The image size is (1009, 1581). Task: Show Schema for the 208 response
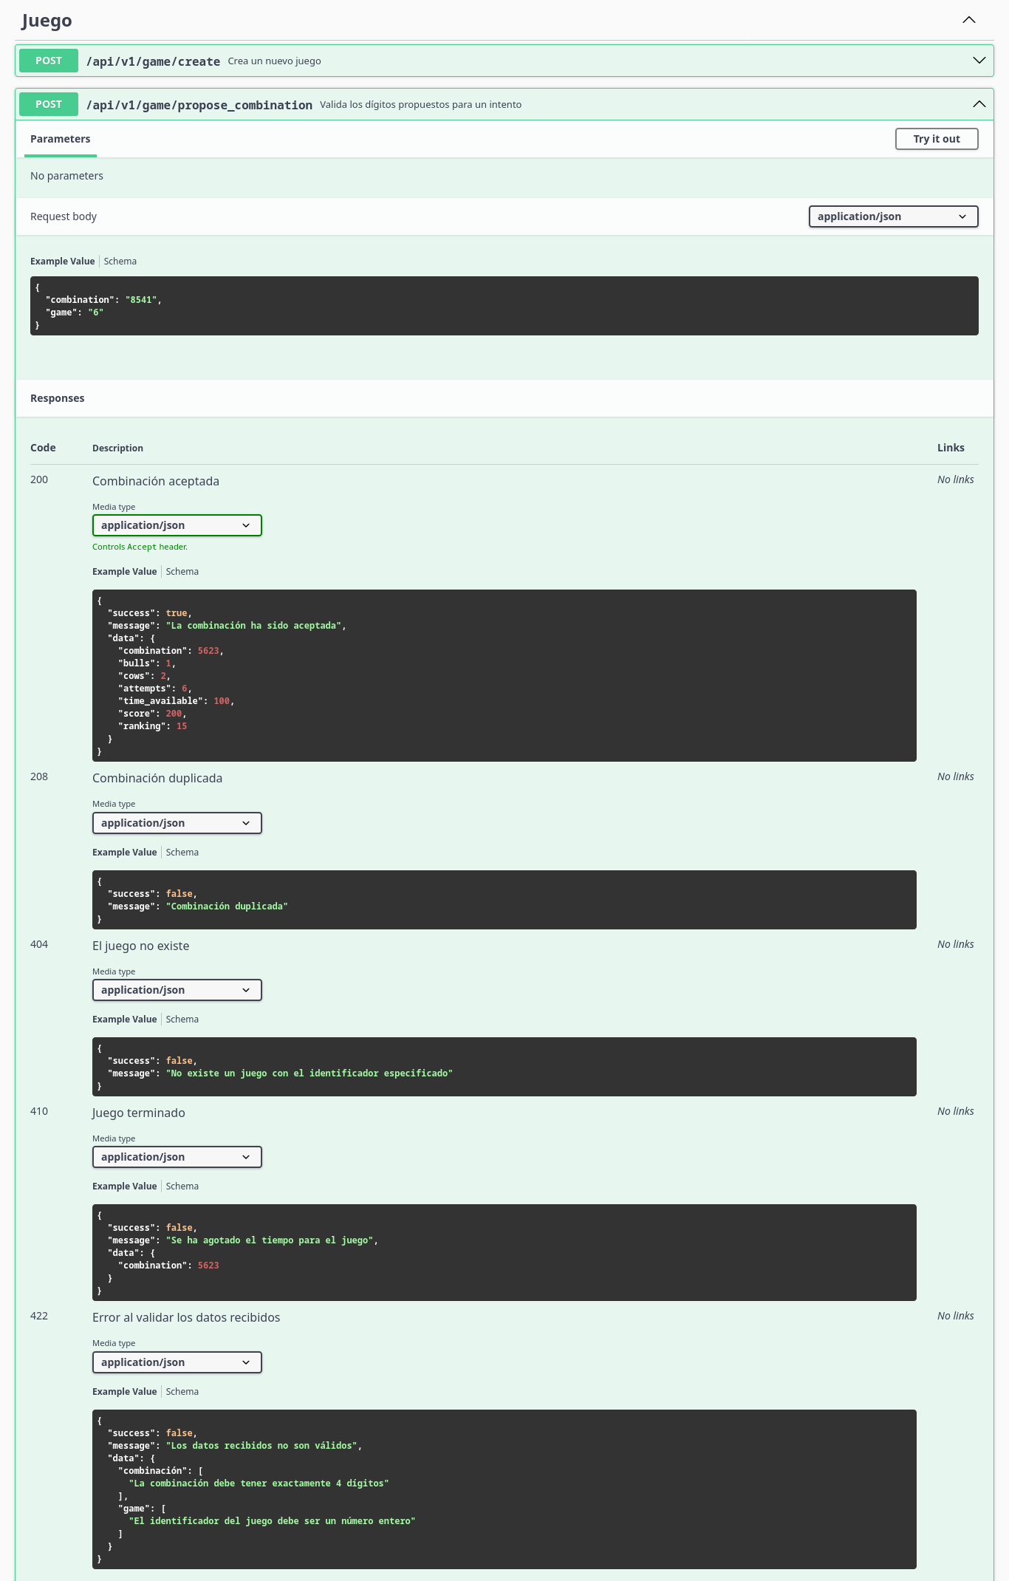click(x=182, y=853)
